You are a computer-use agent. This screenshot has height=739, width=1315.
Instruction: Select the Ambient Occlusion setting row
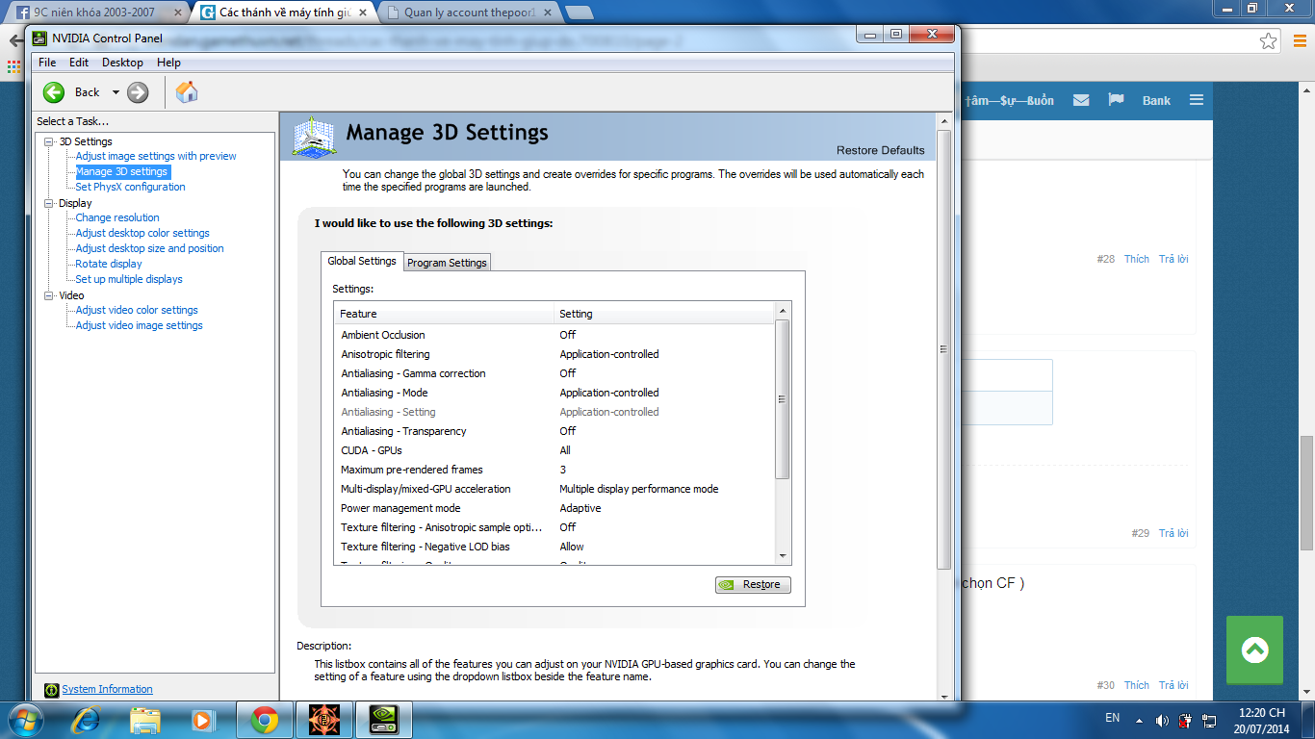(x=554, y=335)
